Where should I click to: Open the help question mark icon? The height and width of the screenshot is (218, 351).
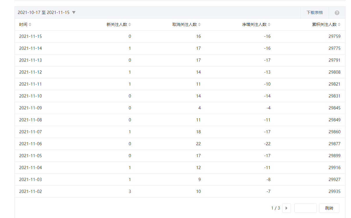[x=337, y=13]
